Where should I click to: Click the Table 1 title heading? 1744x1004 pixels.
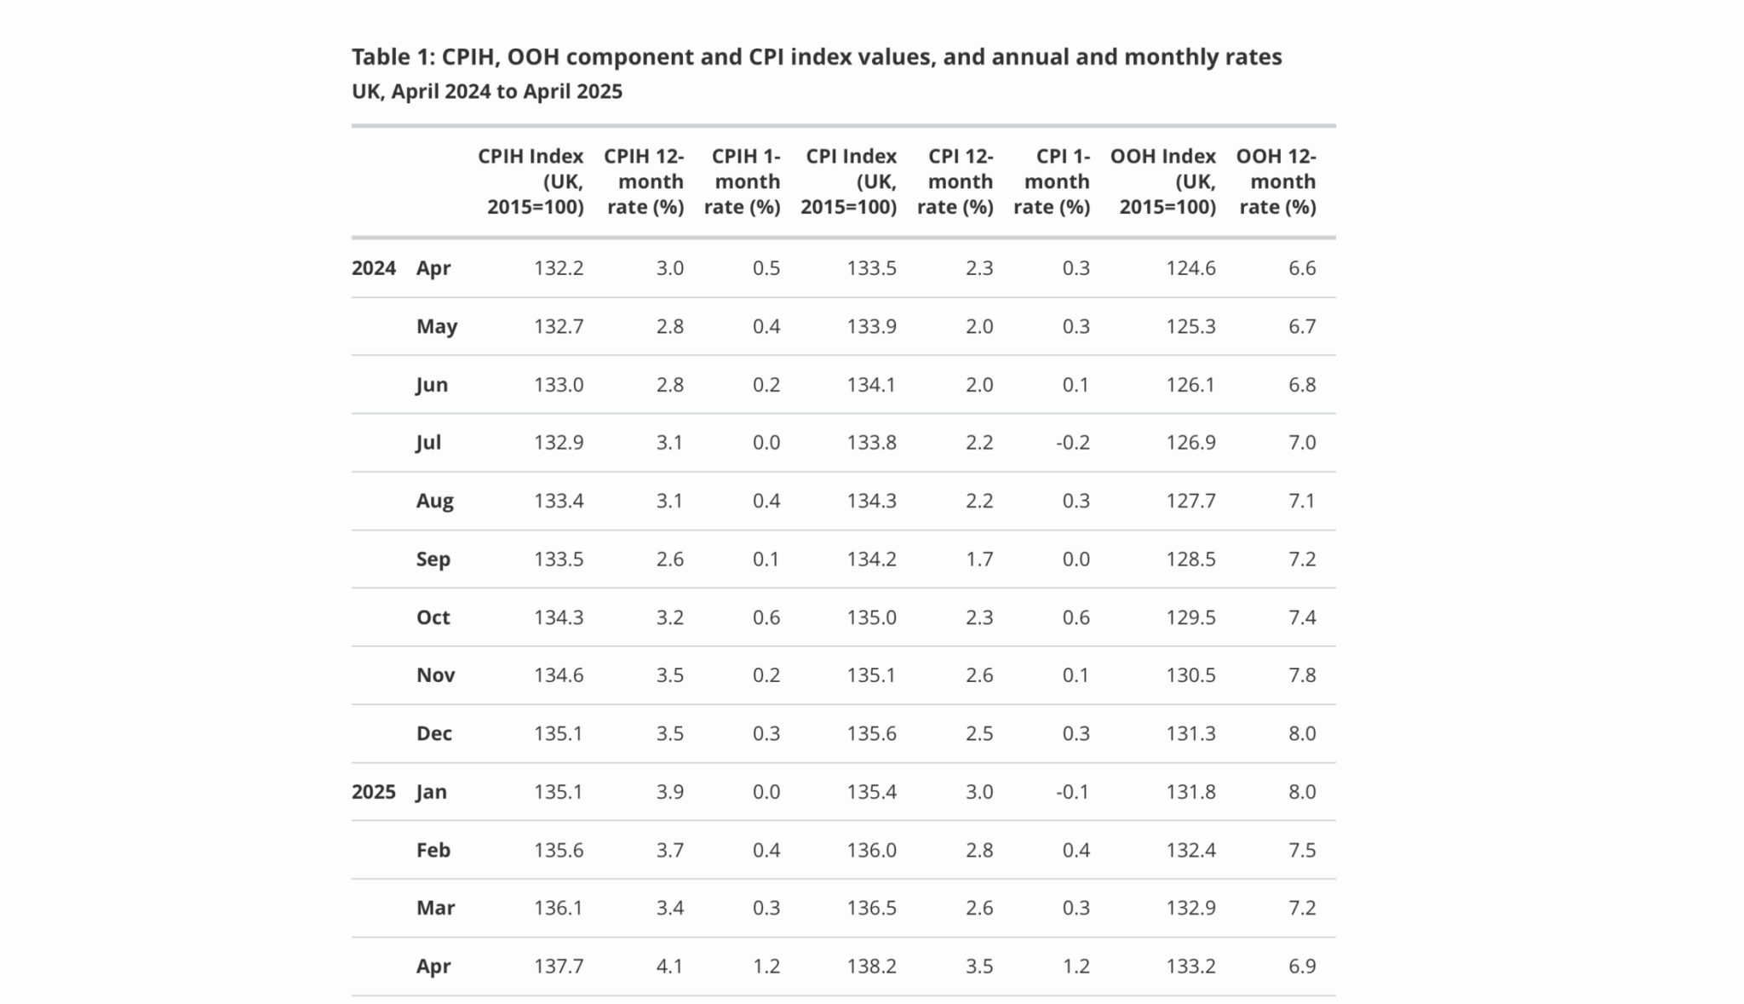(816, 57)
